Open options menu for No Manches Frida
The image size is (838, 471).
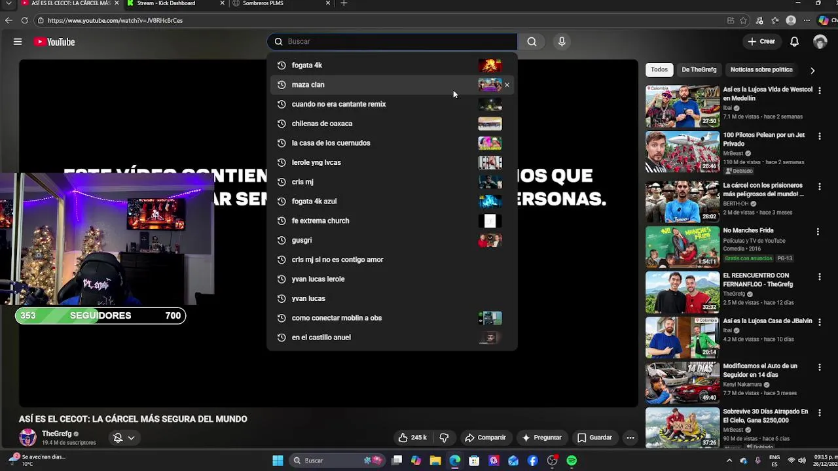coord(818,232)
